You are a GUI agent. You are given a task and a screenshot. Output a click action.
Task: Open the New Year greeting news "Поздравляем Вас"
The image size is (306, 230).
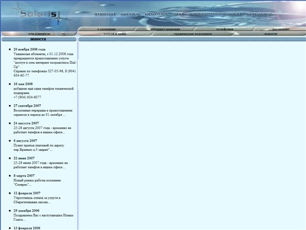pos(43,217)
